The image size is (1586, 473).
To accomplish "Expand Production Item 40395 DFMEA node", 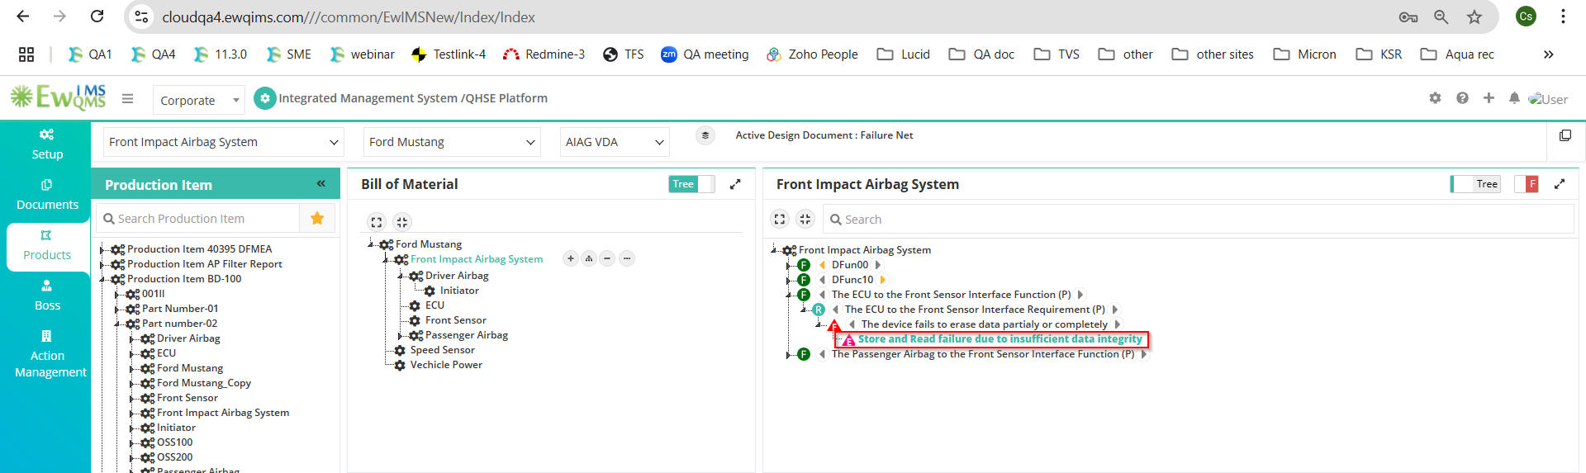I will tap(102, 249).
